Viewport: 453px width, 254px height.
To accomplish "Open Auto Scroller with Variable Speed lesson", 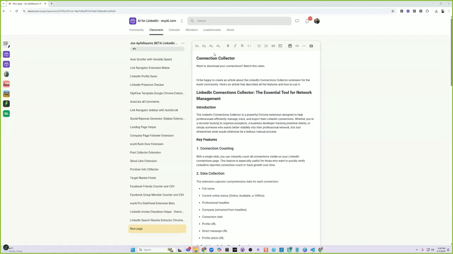I will point(151,60).
